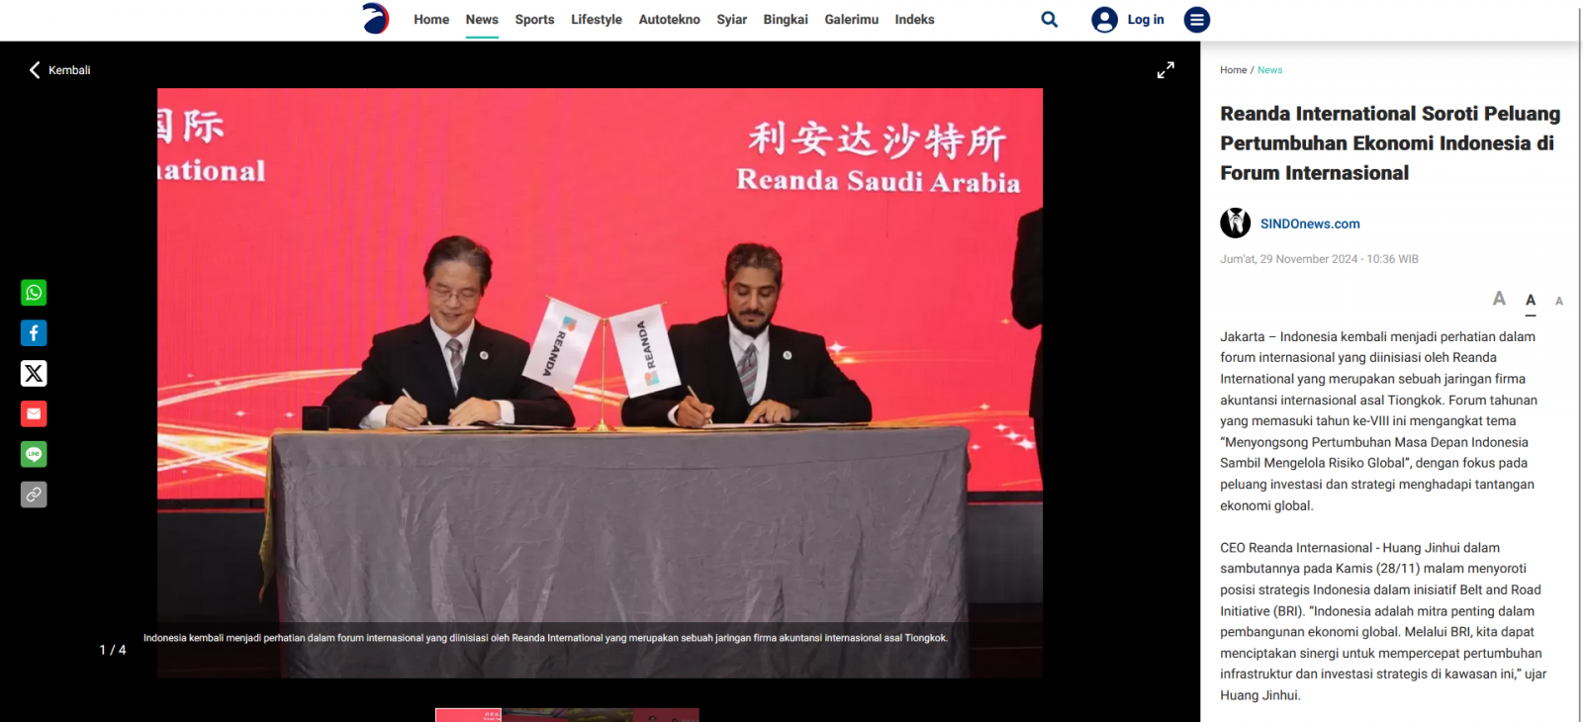Open the News menu item
Viewport: 1583px width, 722px height.
(482, 19)
